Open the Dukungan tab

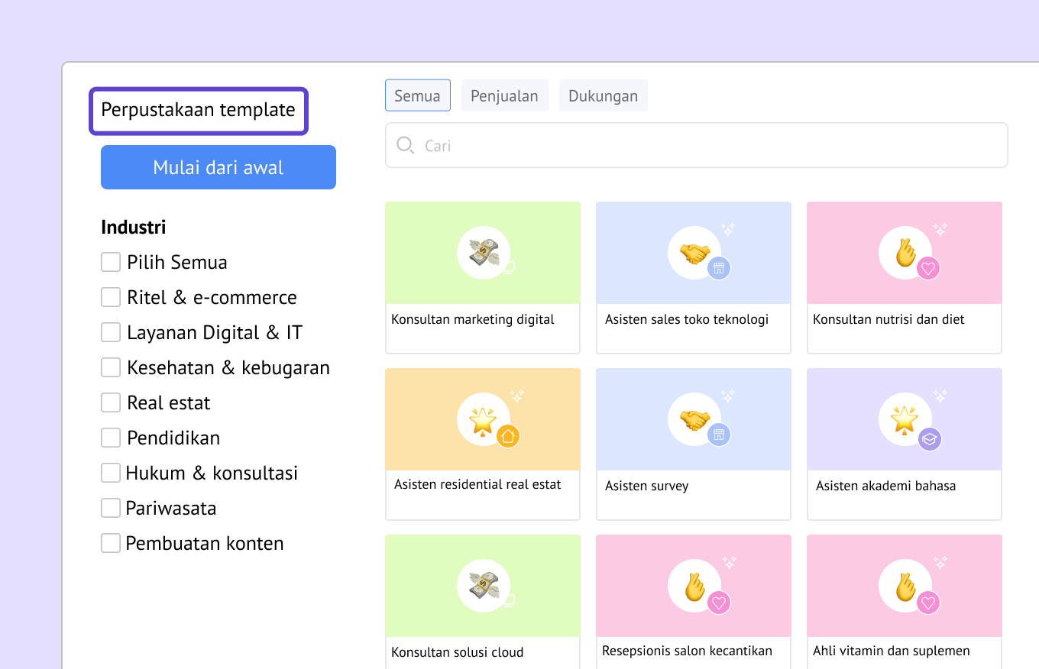click(603, 96)
